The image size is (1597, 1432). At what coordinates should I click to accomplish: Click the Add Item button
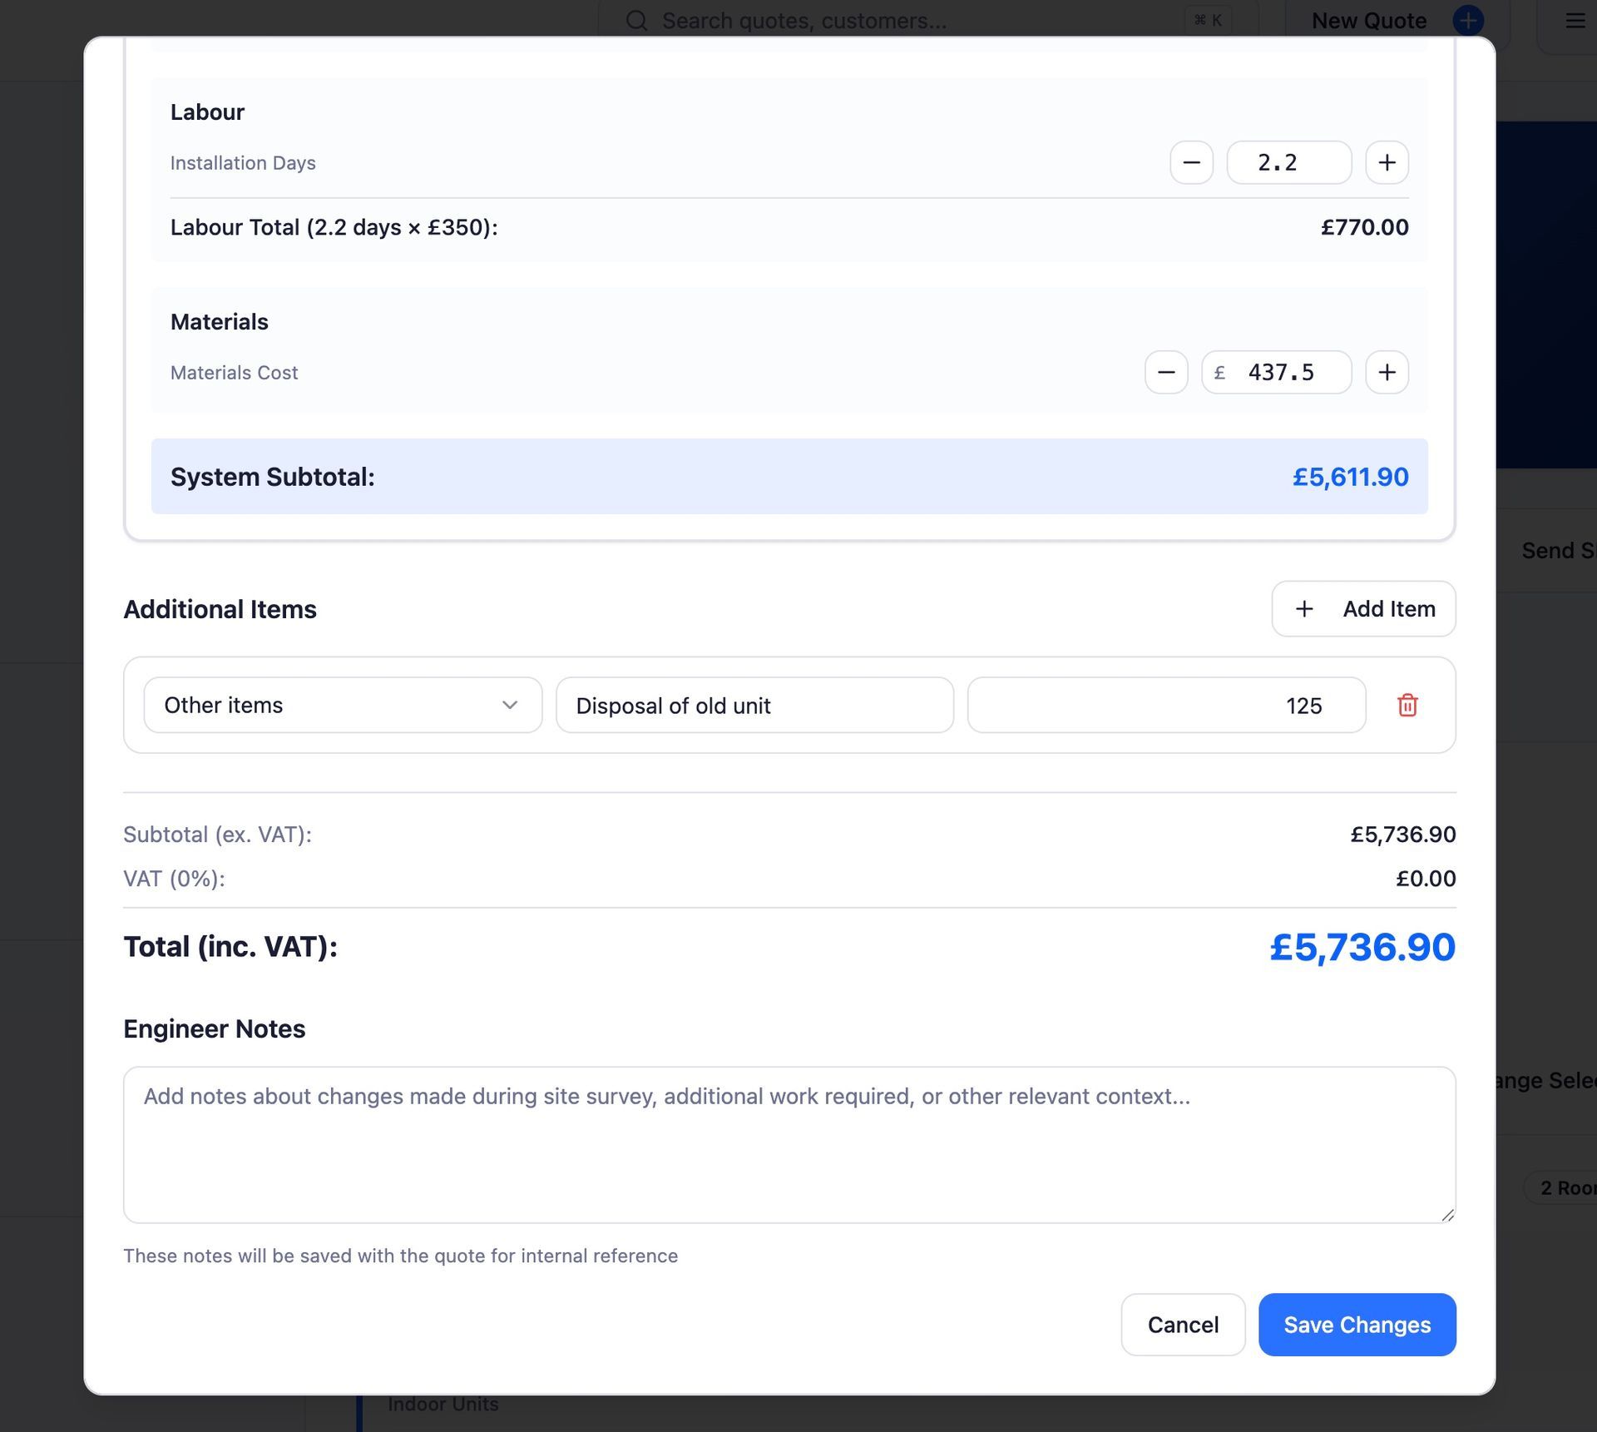(1363, 609)
